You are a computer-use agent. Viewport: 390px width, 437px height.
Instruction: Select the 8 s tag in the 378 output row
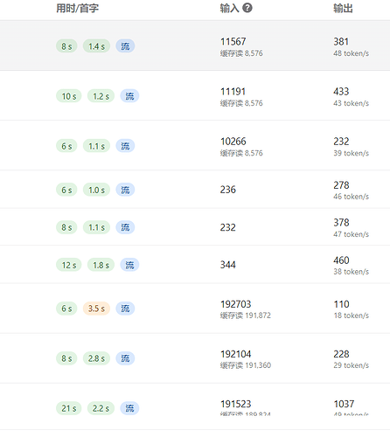[x=66, y=227]
